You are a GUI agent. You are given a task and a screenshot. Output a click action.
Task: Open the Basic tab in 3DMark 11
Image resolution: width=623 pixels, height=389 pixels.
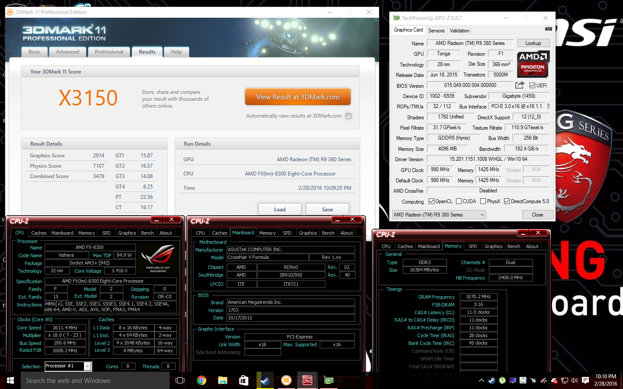tap(35, 52)
